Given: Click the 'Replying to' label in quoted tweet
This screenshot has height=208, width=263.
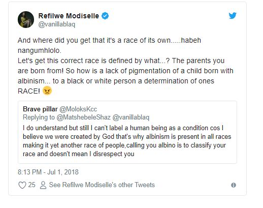Looking at the screenshot, I should tap(39, 117).
